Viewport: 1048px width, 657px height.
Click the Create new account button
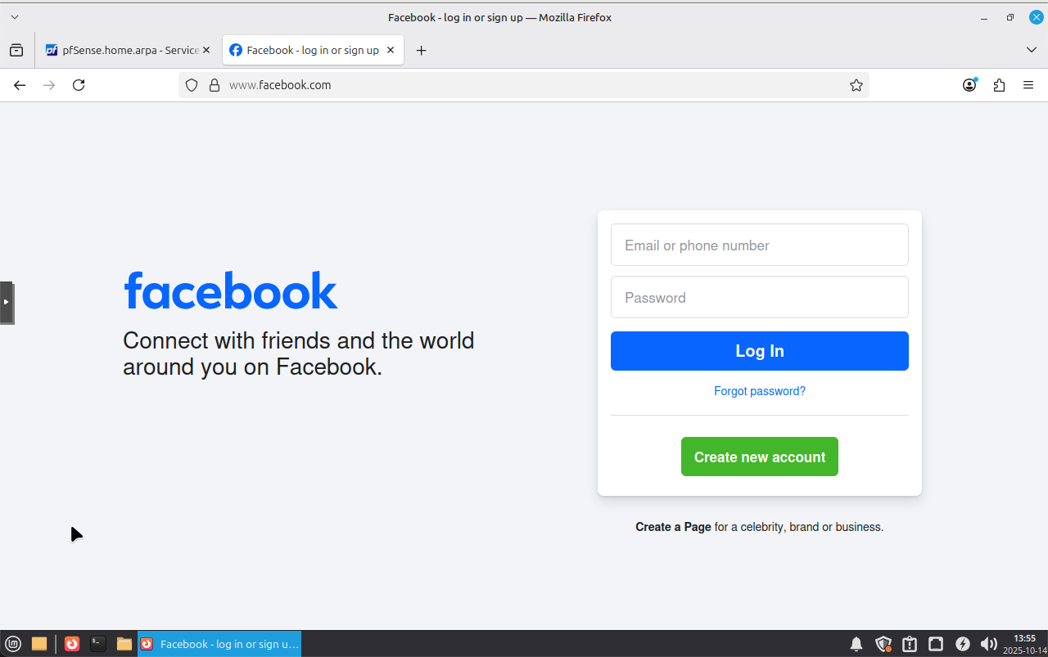click(759, 457)
